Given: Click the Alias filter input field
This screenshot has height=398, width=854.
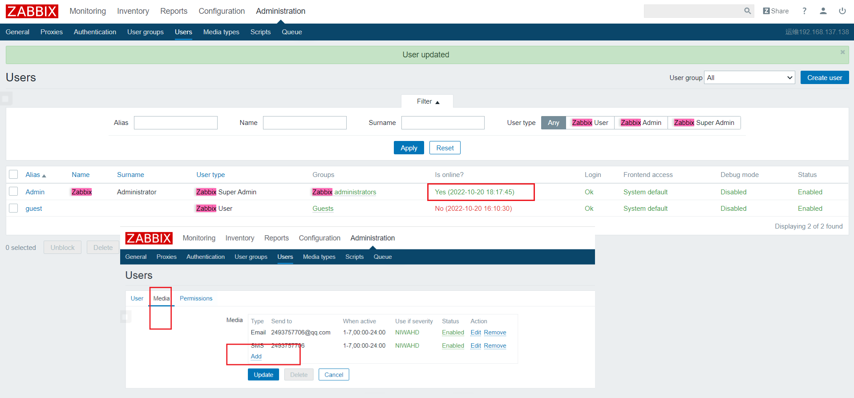Looking at the screenshot, I should [x=176, y=123].
